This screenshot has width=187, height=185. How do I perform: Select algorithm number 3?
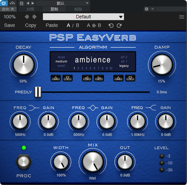(x=82, y=68)
